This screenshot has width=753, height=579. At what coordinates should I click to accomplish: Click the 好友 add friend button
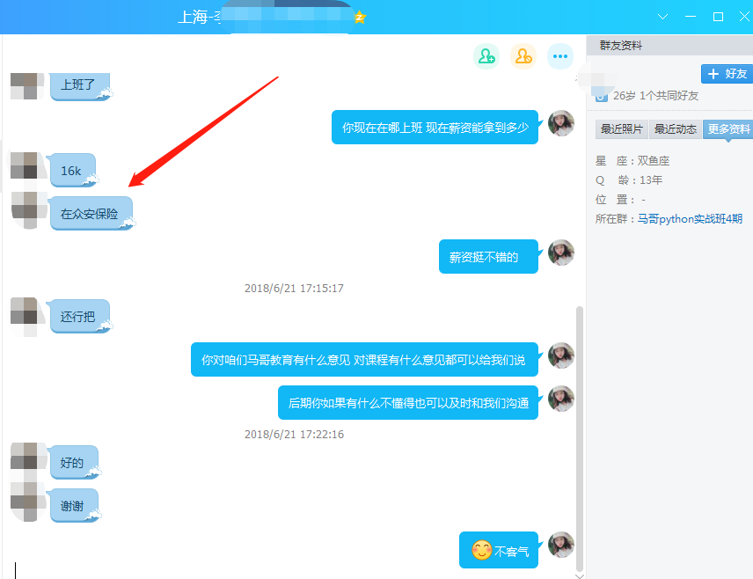tap(727, 74)
